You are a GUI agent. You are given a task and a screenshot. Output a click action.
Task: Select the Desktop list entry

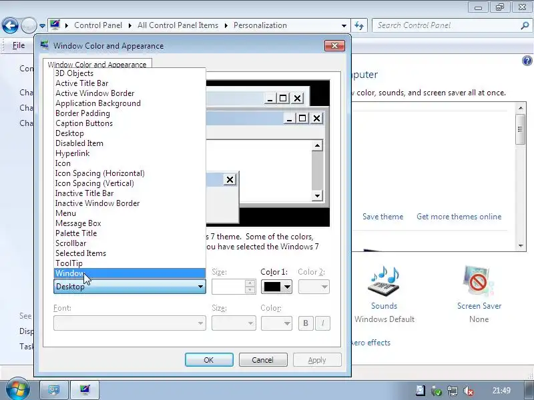pos(129,133)
